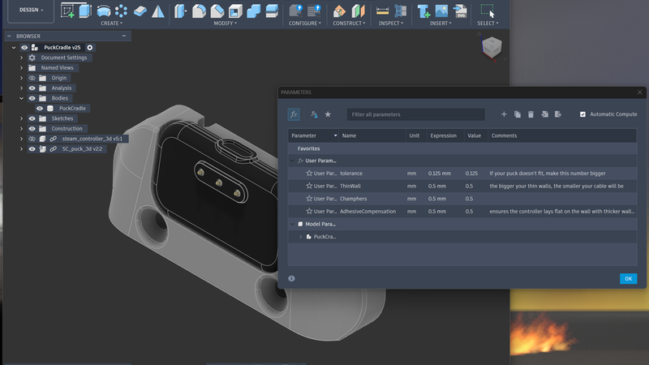Add a new user parameter

click(x=504, y=114)
